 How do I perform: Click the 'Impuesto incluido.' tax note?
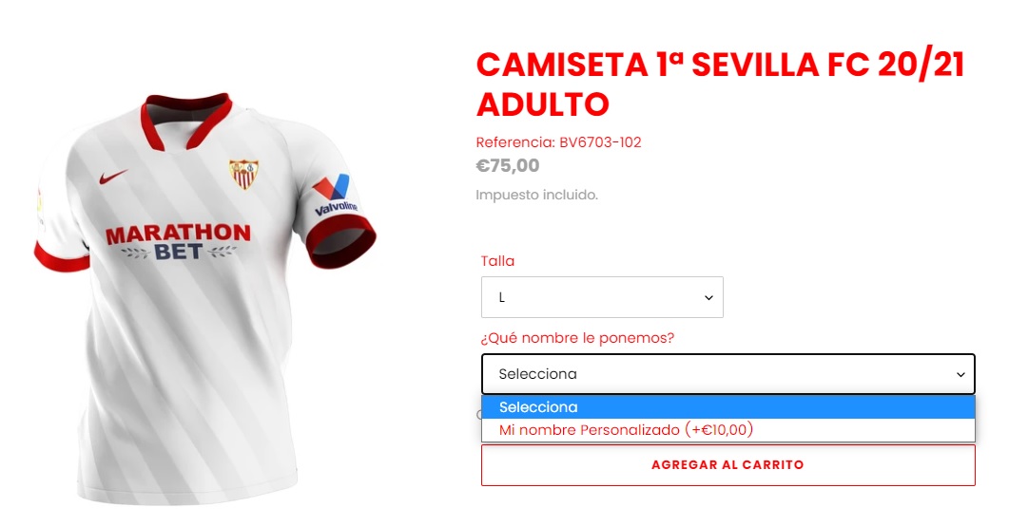click(x=536, y=195)
